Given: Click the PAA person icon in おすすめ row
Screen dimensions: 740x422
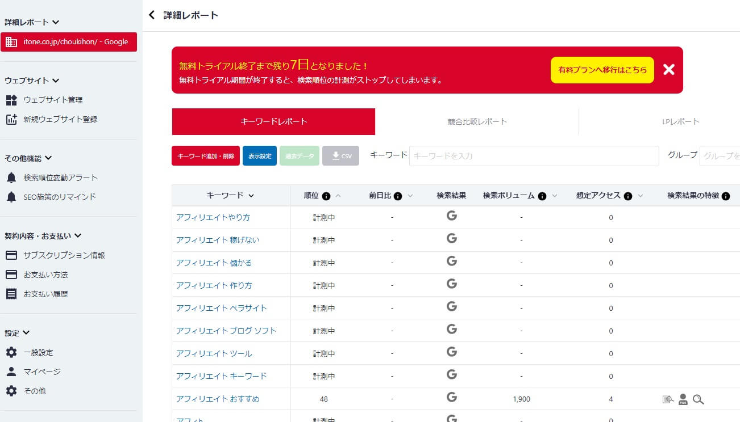Looking at the screenshot, I should [683, 399].
